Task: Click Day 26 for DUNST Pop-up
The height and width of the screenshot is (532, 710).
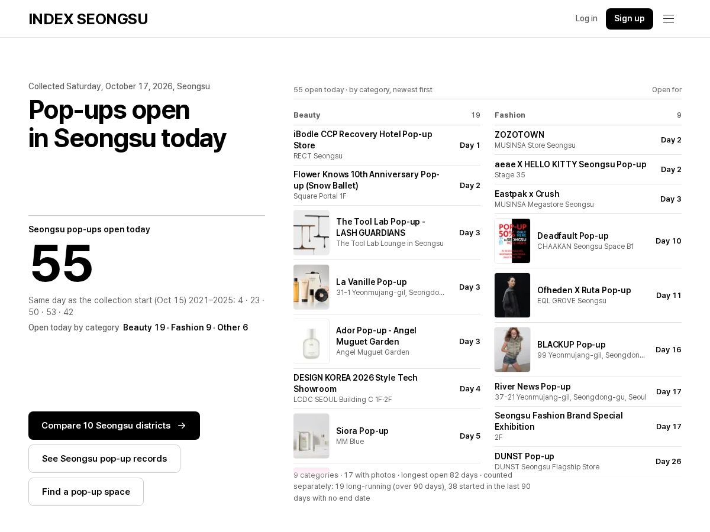Action: [x=669, y=462]
